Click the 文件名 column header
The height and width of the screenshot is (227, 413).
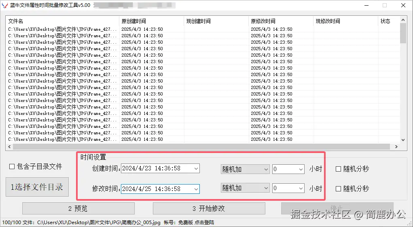[x=62, y=21]
